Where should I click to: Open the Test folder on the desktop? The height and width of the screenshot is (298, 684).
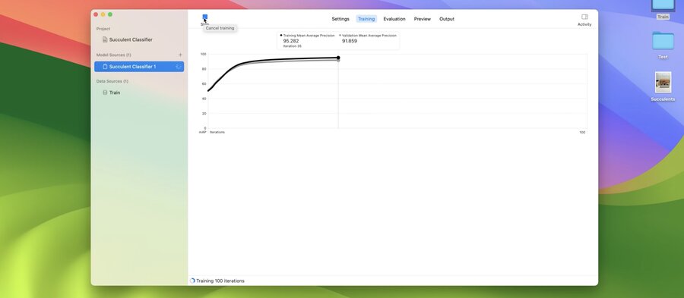[663, 42]
